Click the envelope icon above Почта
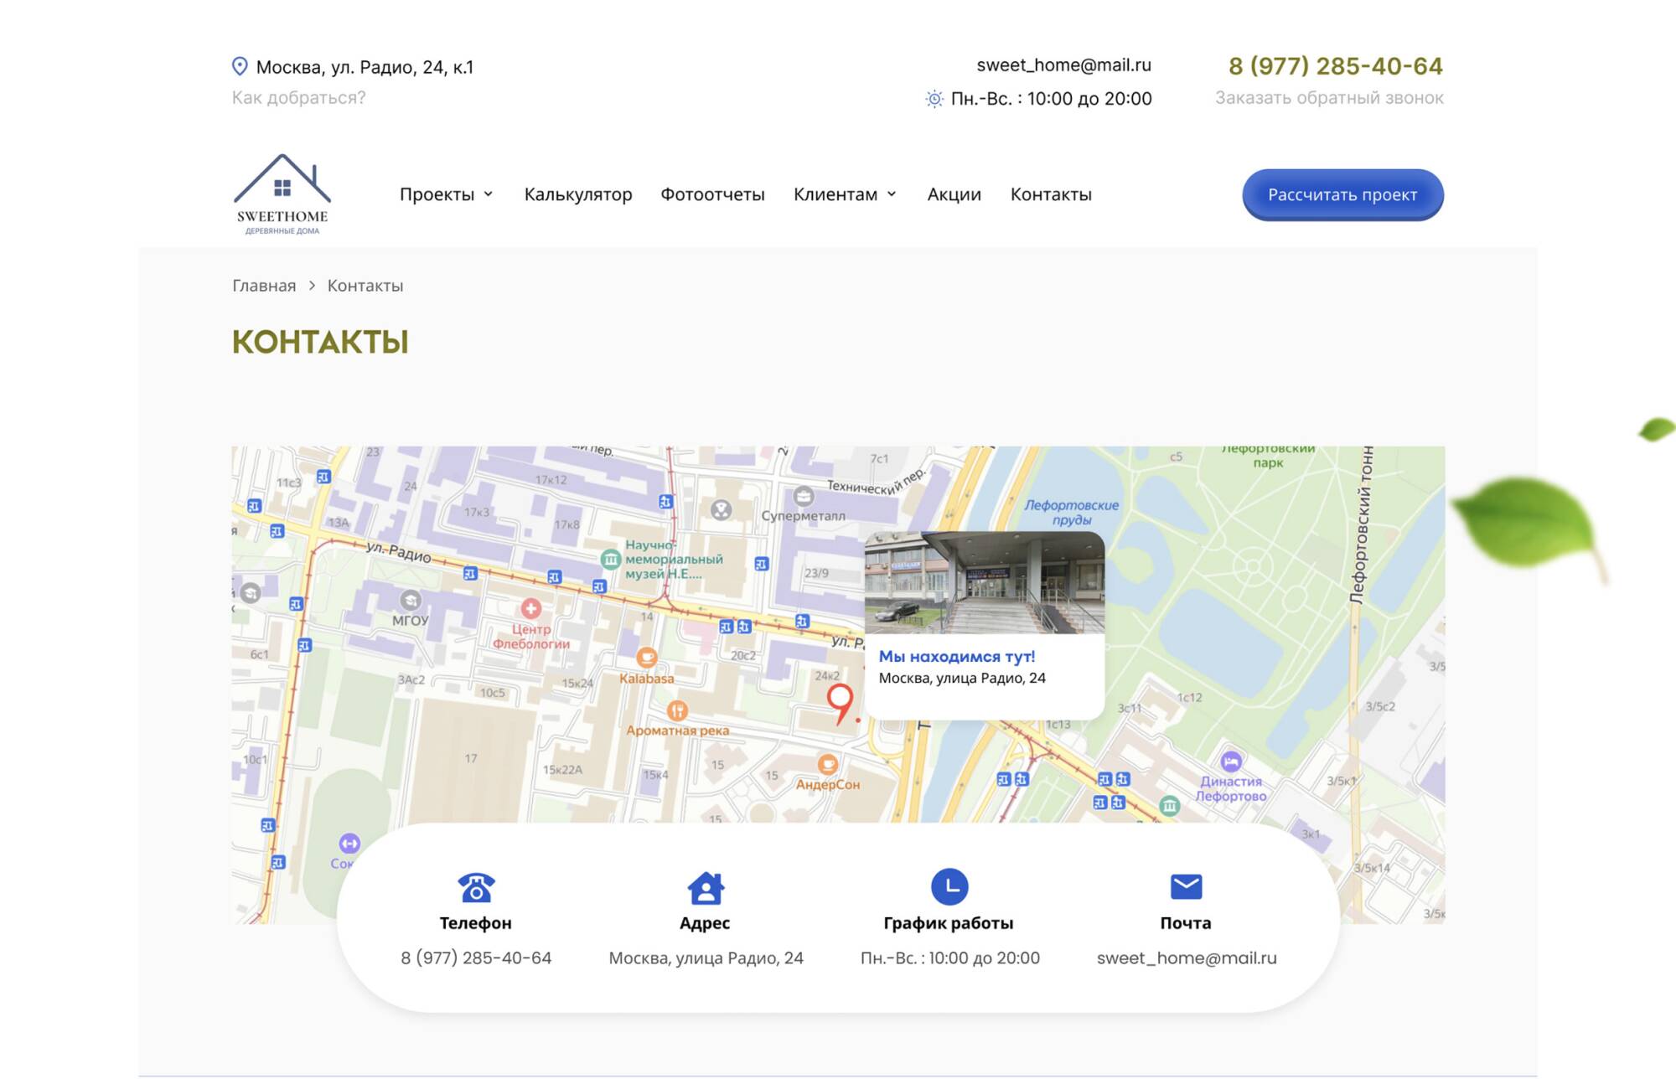 [x=1186, y=886]
